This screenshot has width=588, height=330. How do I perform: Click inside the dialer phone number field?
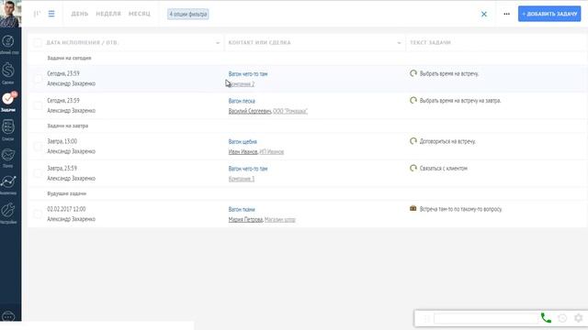coord(486,318)
